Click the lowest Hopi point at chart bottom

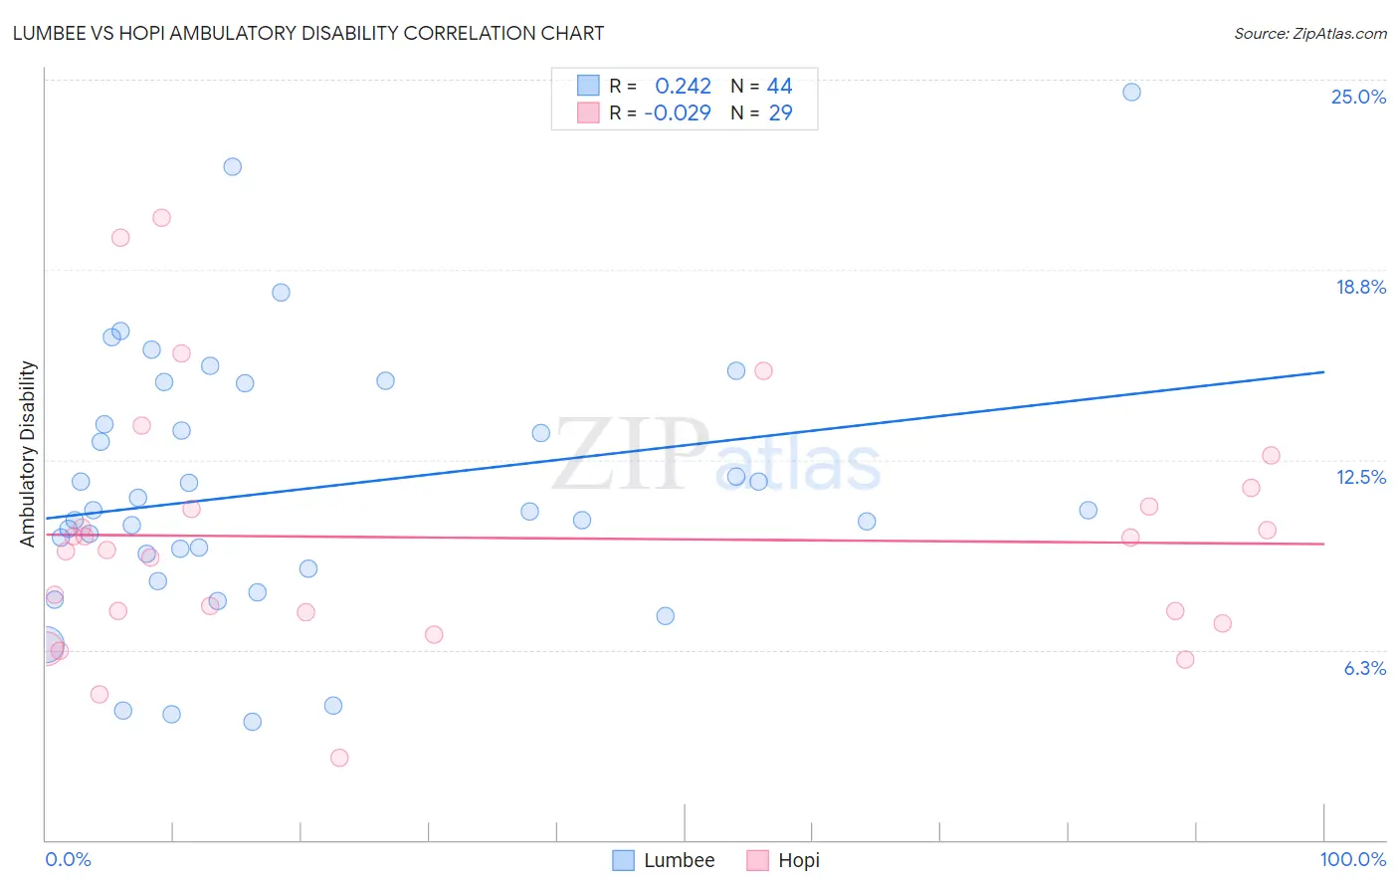(x=339, y=758)
